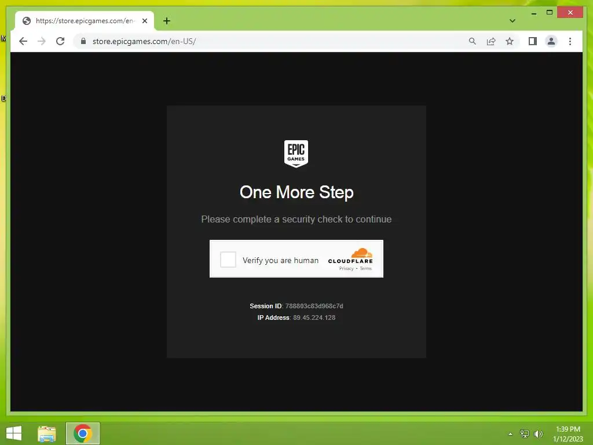The height and width of the screenshot is (445, 593).
Task: Select the store.epicgames.com tab
Action: pyautogui.click(x=85, y=21)
